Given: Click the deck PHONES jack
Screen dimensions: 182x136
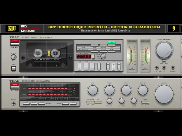Looking at the screenshot, I should coord(173,68).
